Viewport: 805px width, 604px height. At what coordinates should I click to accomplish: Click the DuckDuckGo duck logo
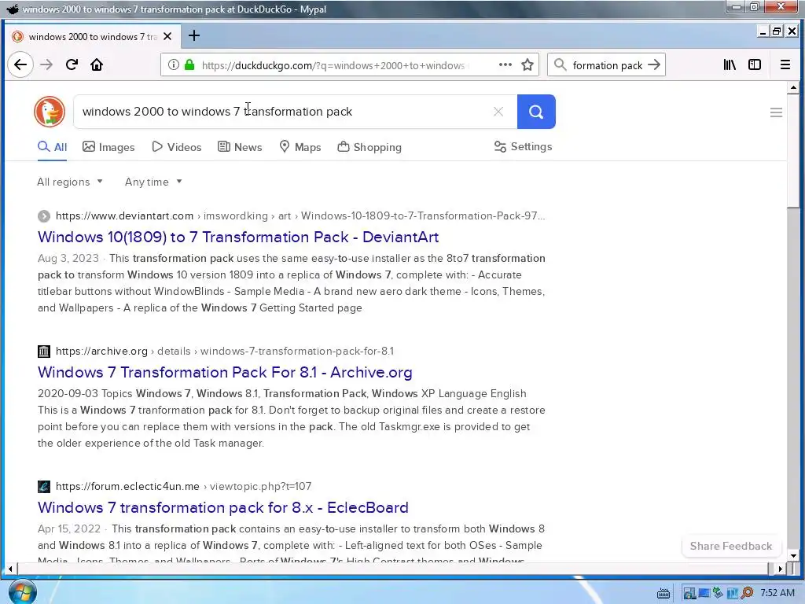point(50,112)
